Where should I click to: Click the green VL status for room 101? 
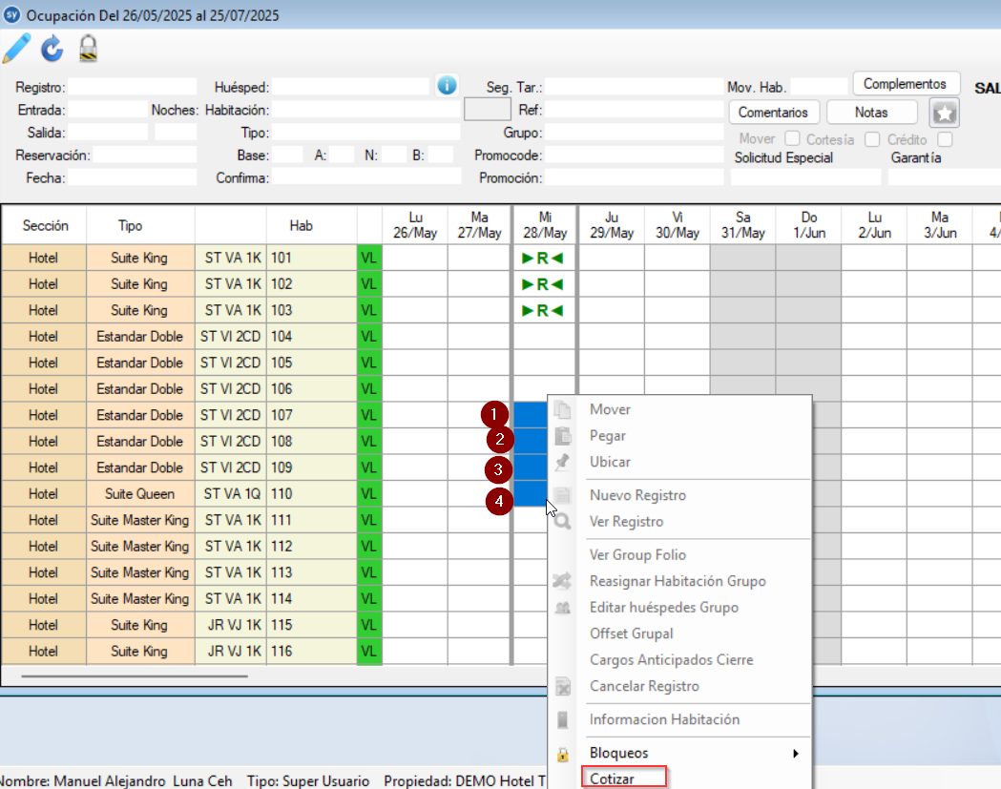click(x=368, y=258)
